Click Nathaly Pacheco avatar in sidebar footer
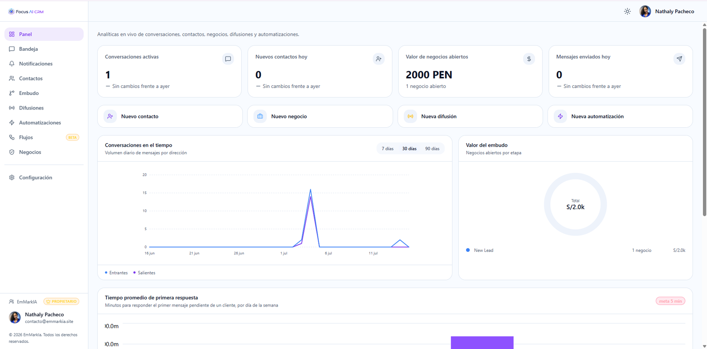This screenshot has width=707, height=349. (x=15, y=317)
